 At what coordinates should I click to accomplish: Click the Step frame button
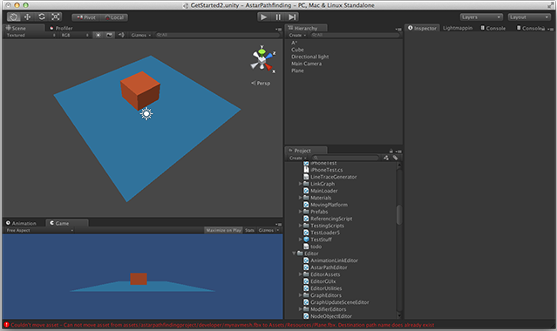coord(292,17)
